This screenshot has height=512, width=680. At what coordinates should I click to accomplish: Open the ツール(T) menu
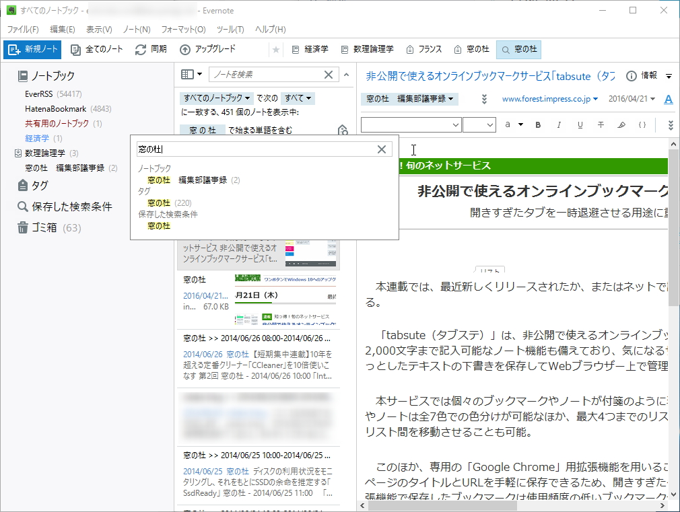pyautogui.click(x=230, y=29)
